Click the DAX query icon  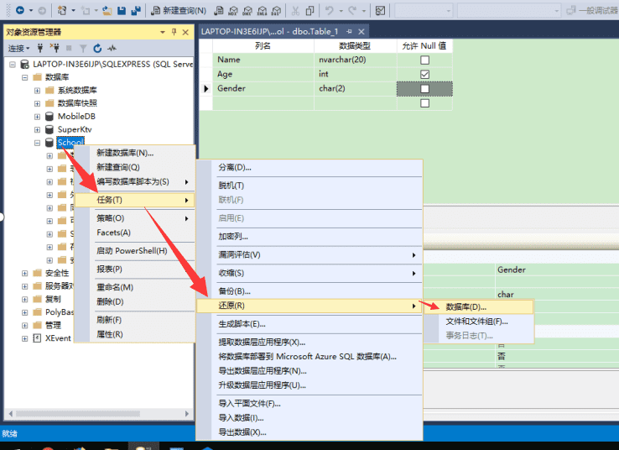click(276, 10)
